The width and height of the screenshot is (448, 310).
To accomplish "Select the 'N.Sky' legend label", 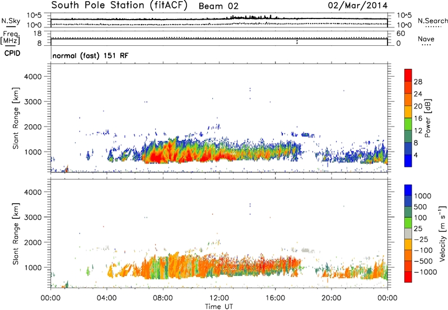I will 11,21.
